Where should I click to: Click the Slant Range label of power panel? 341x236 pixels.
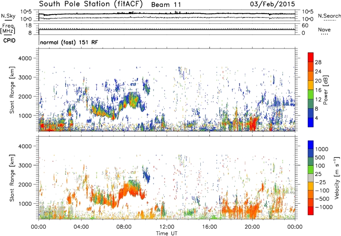[x=12, y=90]
